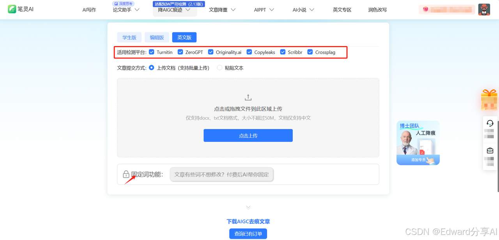This screenshot has width=499, height=240.
Task: Open 润色改写 in the top navigation
Action: coord(377,10)
